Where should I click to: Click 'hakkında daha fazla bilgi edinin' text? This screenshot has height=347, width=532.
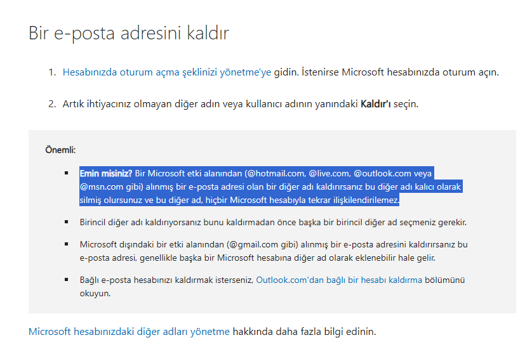[304, 331]
